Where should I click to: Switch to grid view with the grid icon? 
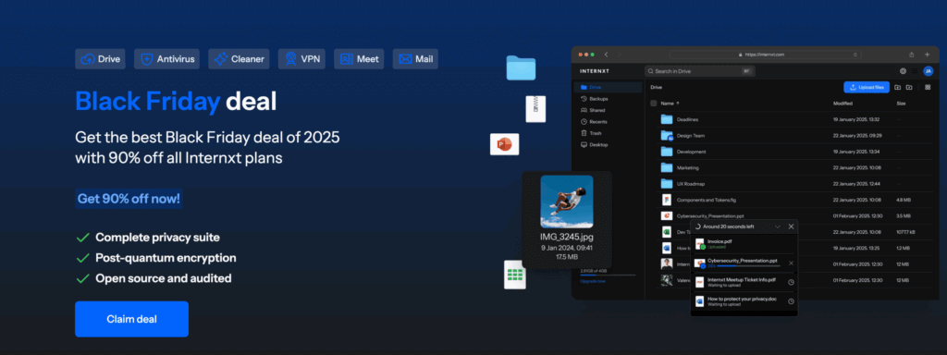click(x=928, y=88)
